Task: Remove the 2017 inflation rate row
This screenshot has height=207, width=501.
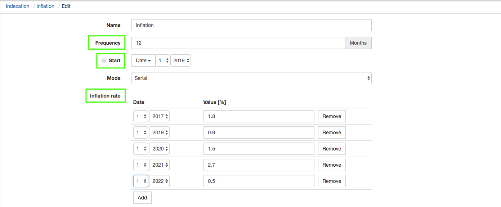Action: coord(331,116)
